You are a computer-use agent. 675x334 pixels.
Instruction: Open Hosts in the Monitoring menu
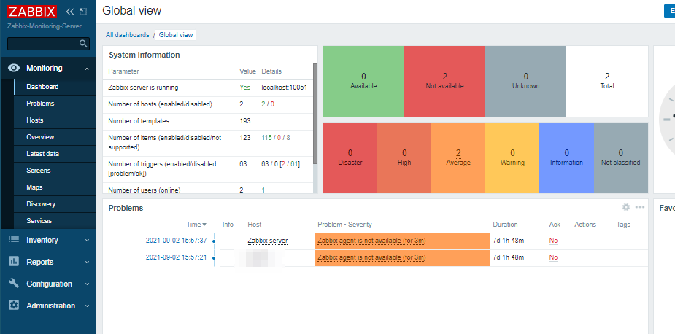tap(55, 120)
